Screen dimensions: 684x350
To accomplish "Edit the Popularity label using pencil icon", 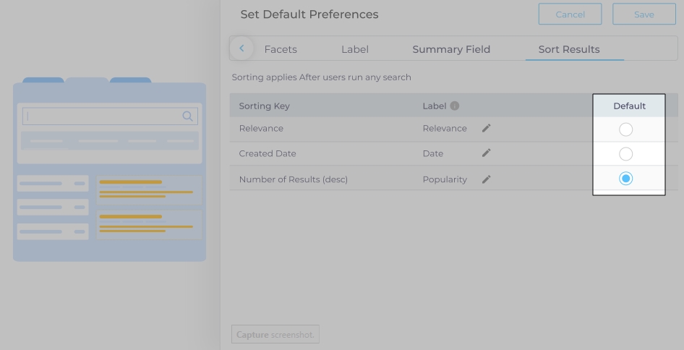I will point(486,179).
